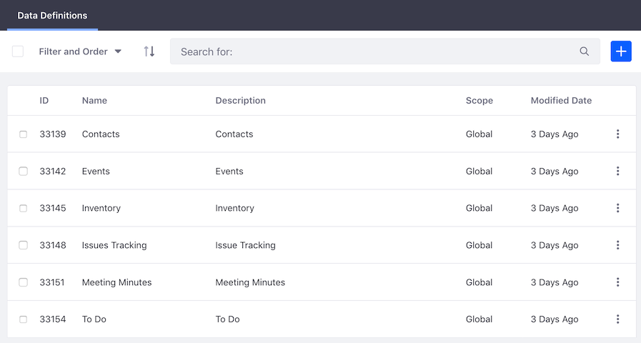Viewport: 641px width, 343px height.
Task: Reverse sort direction with the arrows icon
Action: [149, 51]
